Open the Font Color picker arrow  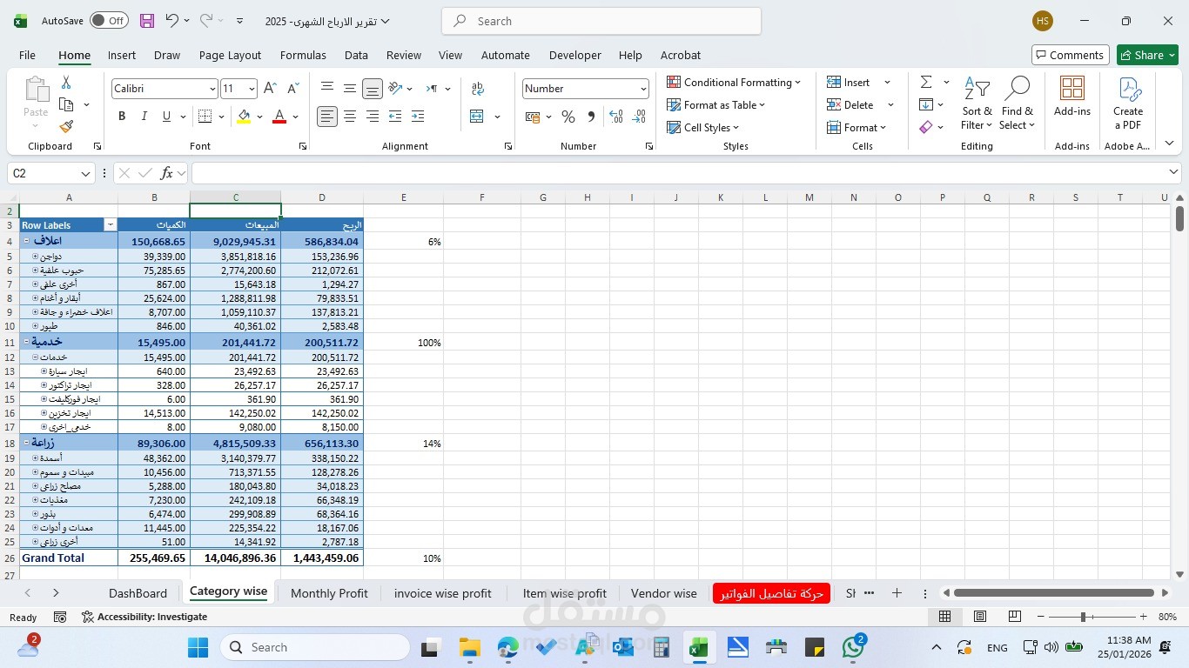295,117
